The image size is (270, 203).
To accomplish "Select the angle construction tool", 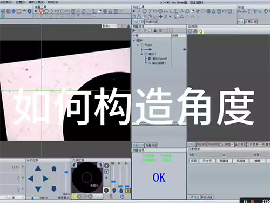I will 171,11.
